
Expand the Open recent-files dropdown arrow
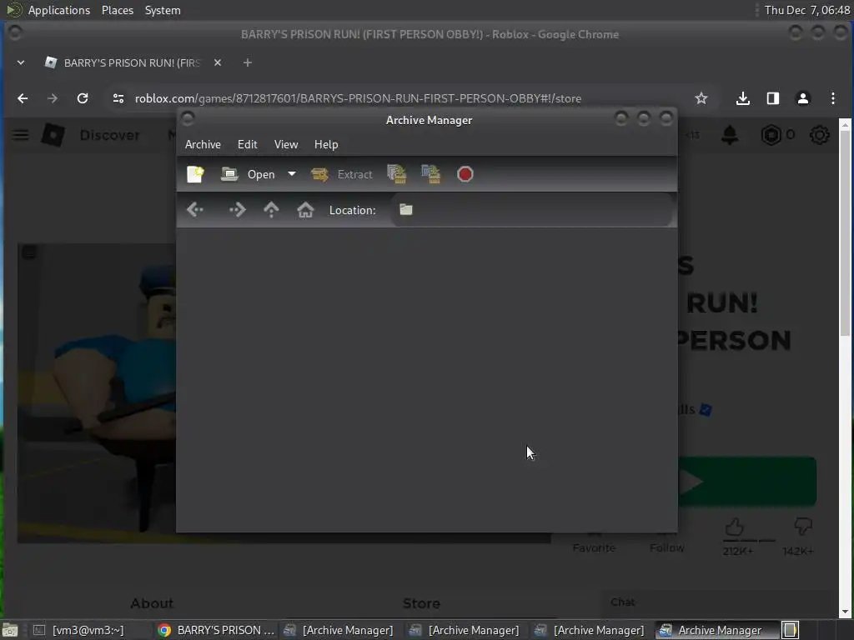tap(291, 174)
